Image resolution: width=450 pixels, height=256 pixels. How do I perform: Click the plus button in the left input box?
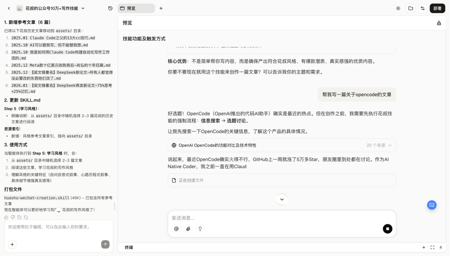click(x=12, y=244)
